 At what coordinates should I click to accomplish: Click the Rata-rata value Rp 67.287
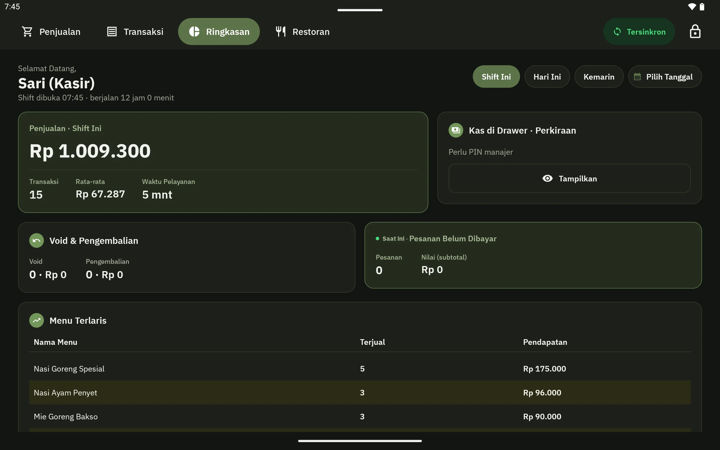[100, 194]
